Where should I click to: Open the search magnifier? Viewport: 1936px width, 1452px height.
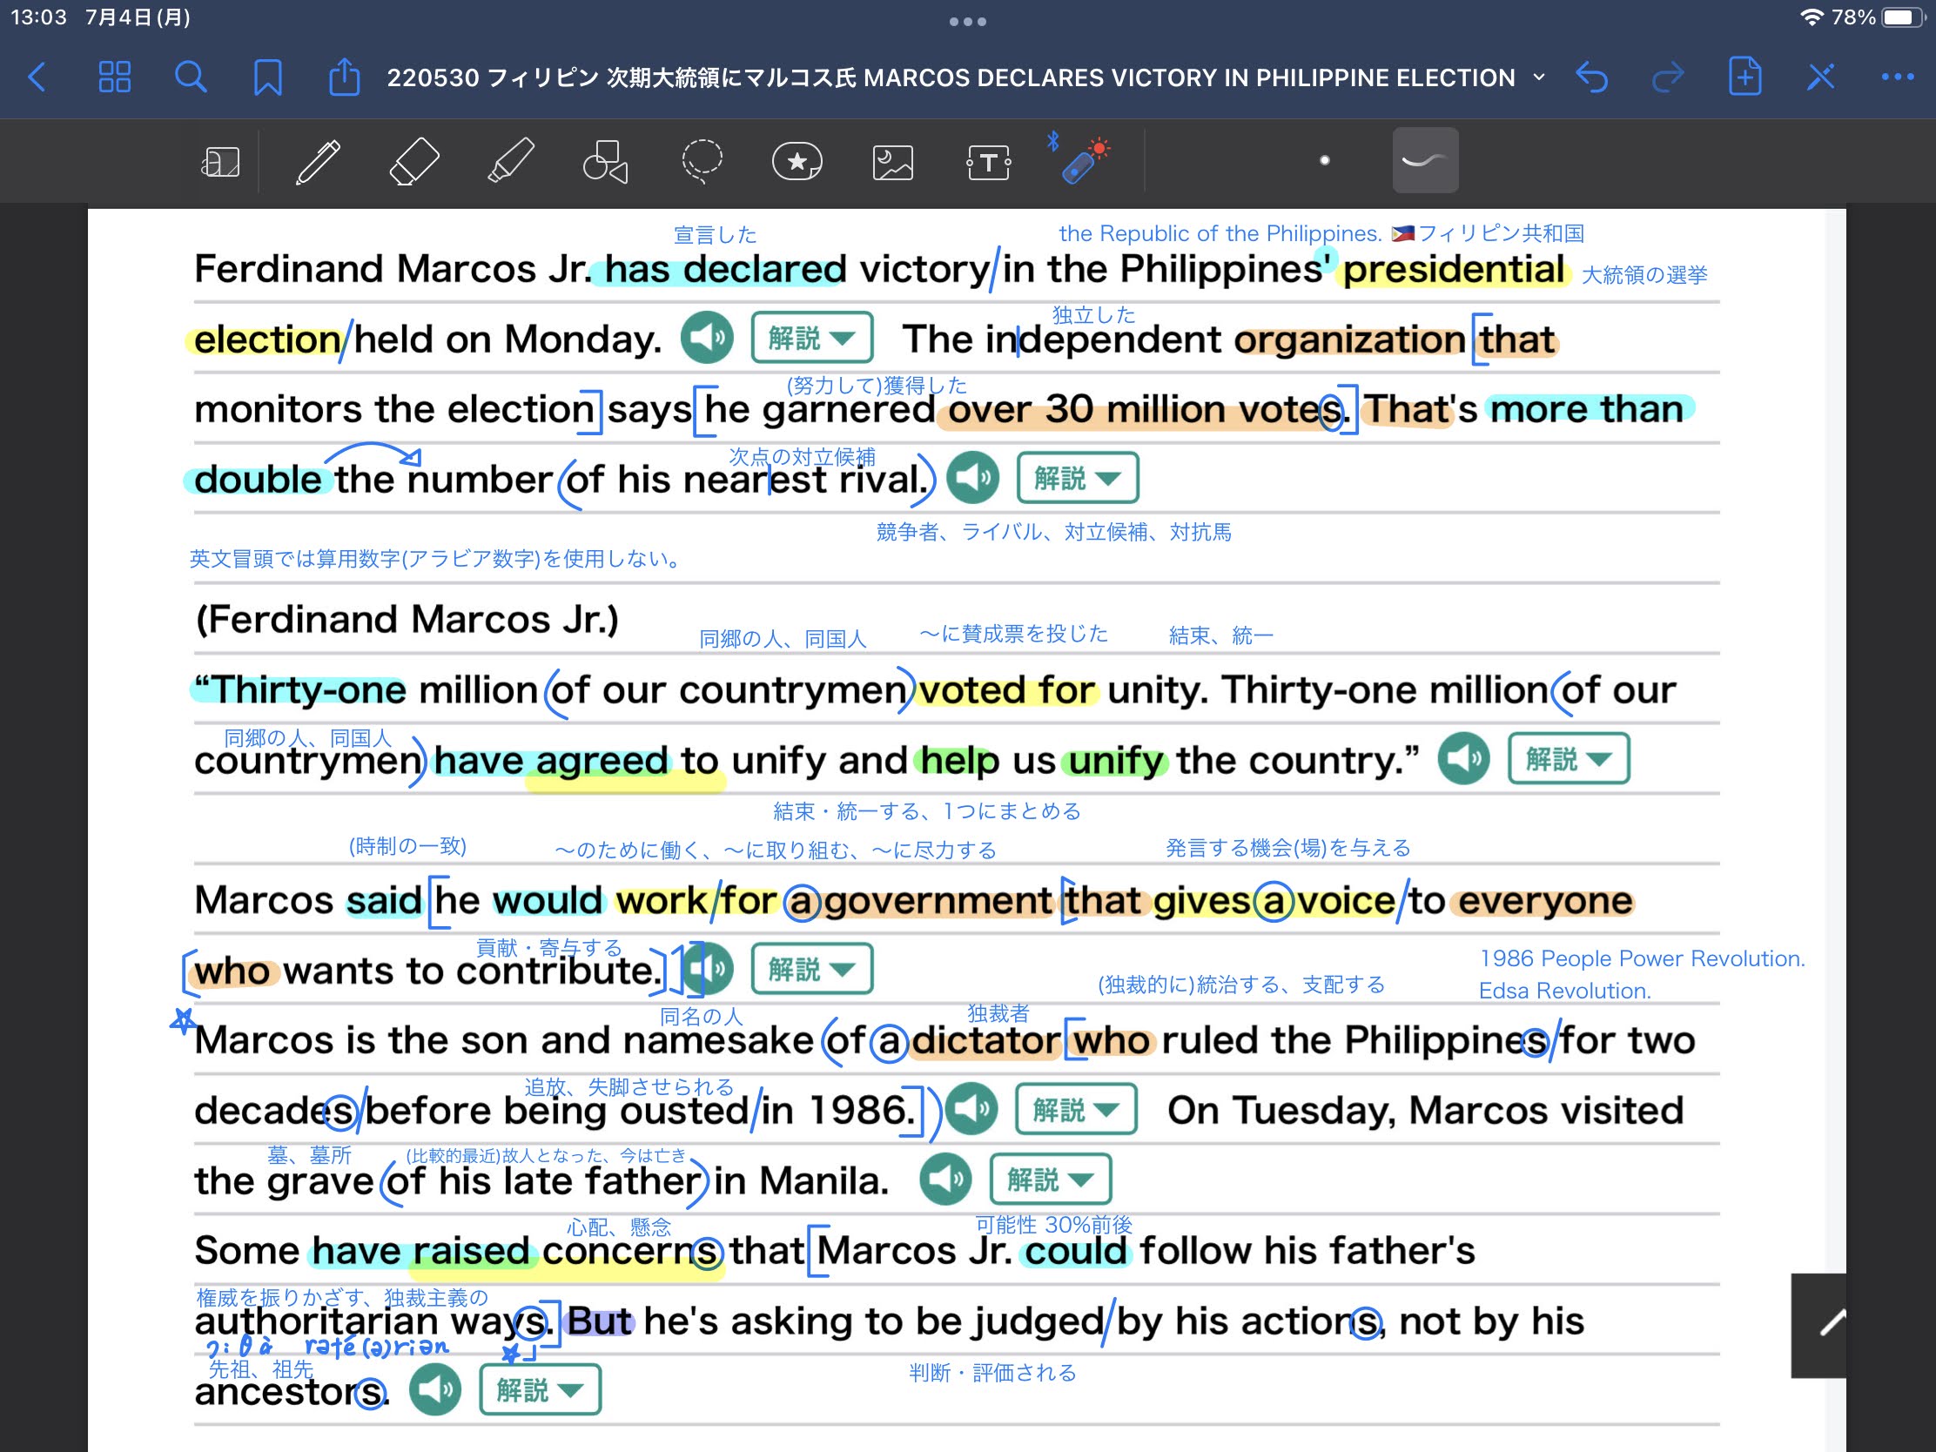click(x=190, y=77)
